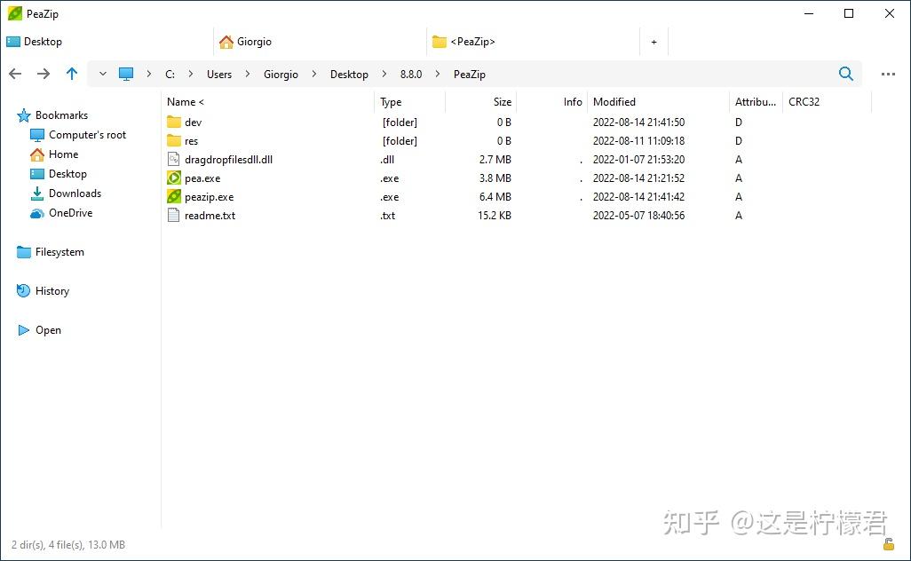Viewport: 911px width, 561px height.
Task: Open Home in the sidebar
Action: 63,154
